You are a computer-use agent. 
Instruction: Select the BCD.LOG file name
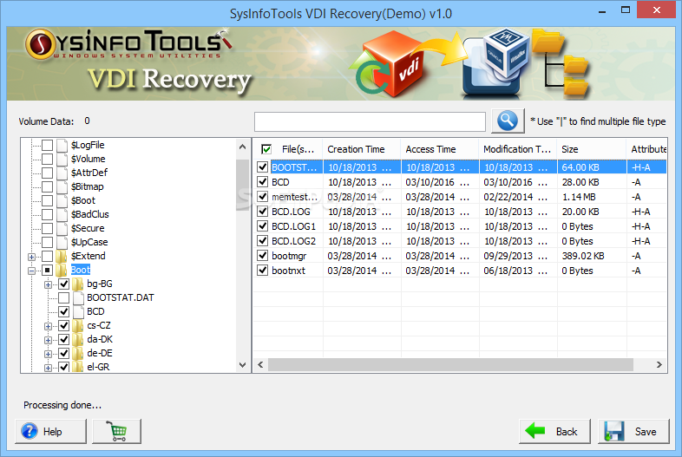pos(291,212)
